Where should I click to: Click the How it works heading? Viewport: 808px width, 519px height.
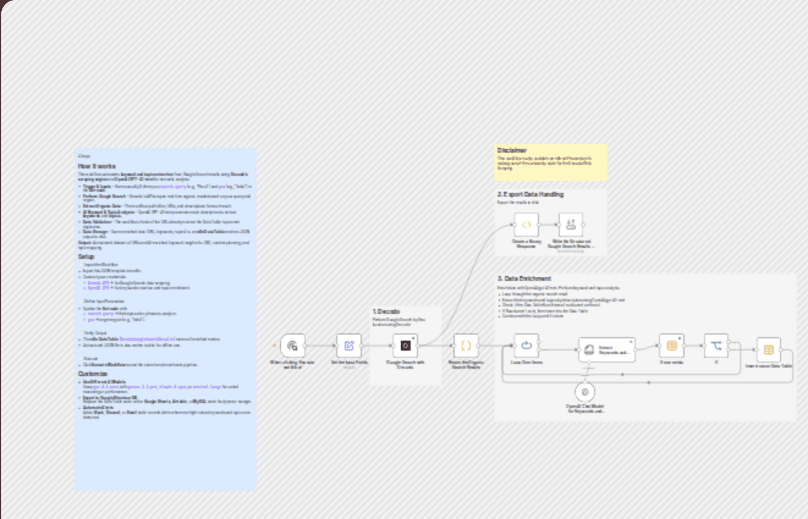click(97, 166)
